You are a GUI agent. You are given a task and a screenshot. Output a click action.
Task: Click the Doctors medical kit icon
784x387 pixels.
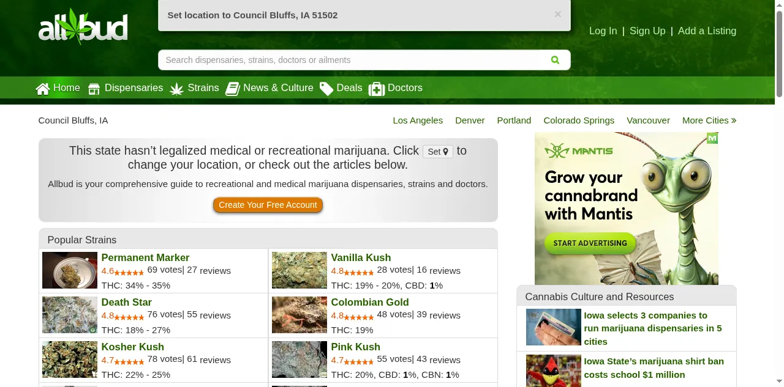tap(377, 89)
